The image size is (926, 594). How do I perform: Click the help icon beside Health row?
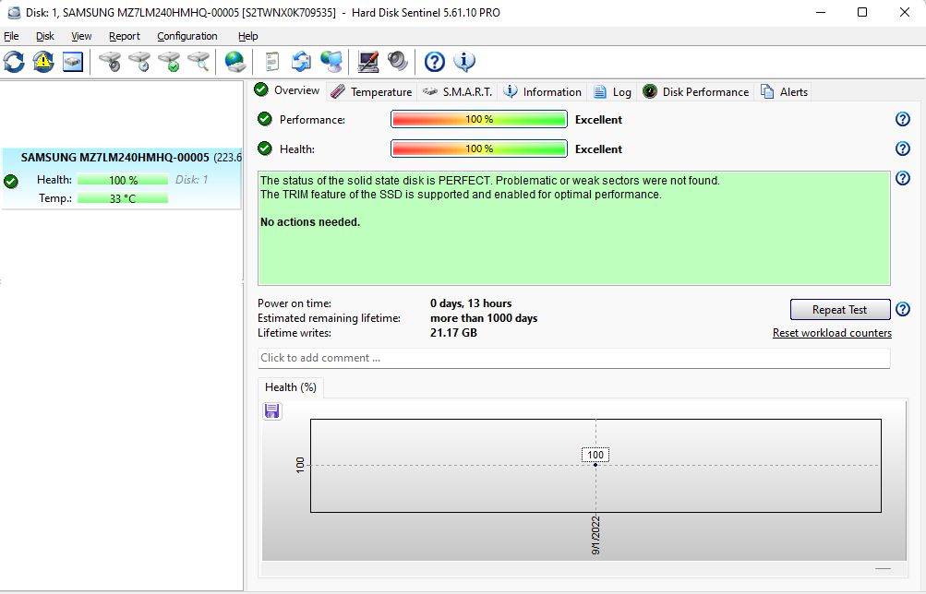pyautogui.click(x=902, y=148)
